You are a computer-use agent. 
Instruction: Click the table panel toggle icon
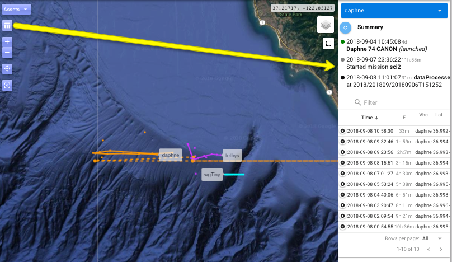point(7,25)
